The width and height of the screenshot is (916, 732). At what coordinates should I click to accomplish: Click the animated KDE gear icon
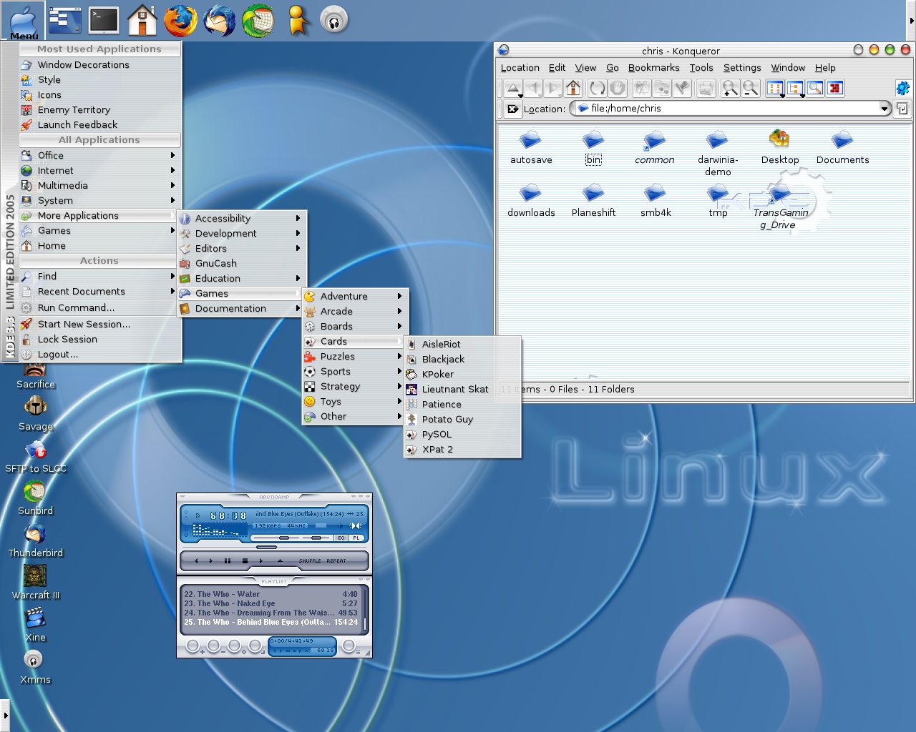click(902, 88)
